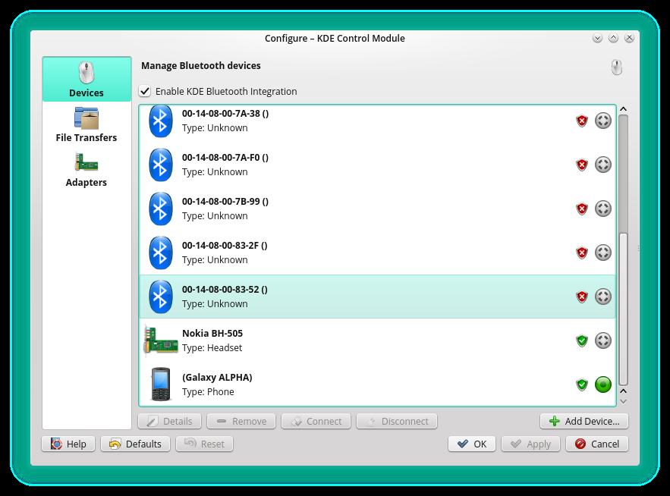Click the headset card icon for Nokia BH-505
The width and height of the screenshot is (670, 496).
(x=160, y=341)
